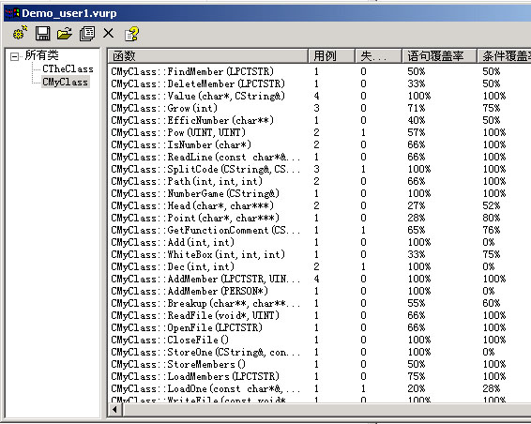The image size is (531, 424).
Task: Click the copy documents toolbar icon
Action: (x=87, y=34)
